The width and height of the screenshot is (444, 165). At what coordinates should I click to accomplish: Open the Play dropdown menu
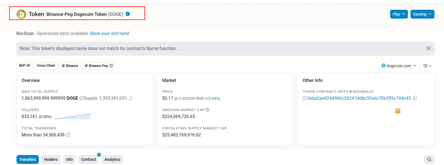pyautogui.click(x=399, y=14)
